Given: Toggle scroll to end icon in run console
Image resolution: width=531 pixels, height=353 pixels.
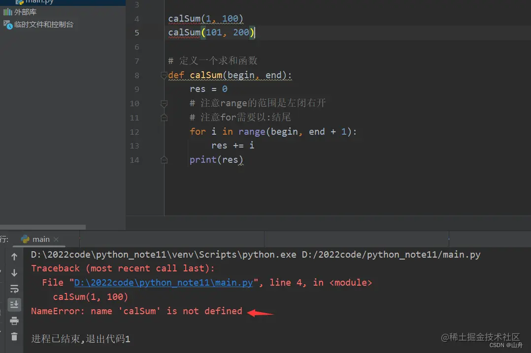Looking at the screenshot, I should (14, 305).
